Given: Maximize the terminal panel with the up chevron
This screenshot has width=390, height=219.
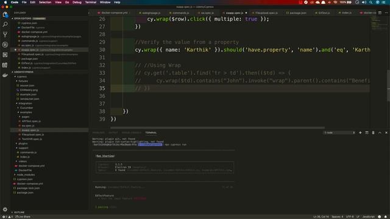Looking at the screenshot, I should tap(380, 133).
